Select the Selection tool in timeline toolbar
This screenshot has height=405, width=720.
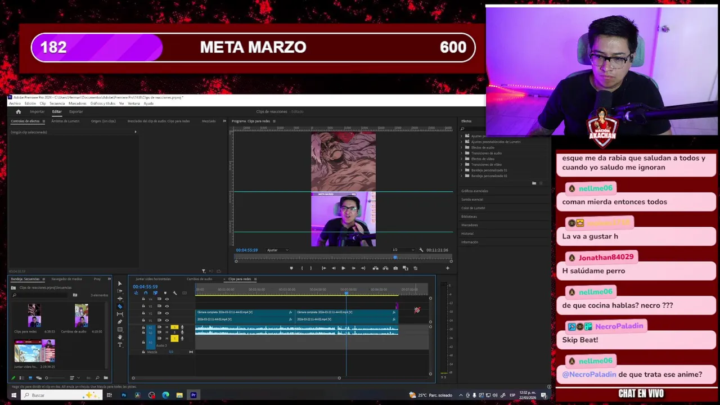120,283
